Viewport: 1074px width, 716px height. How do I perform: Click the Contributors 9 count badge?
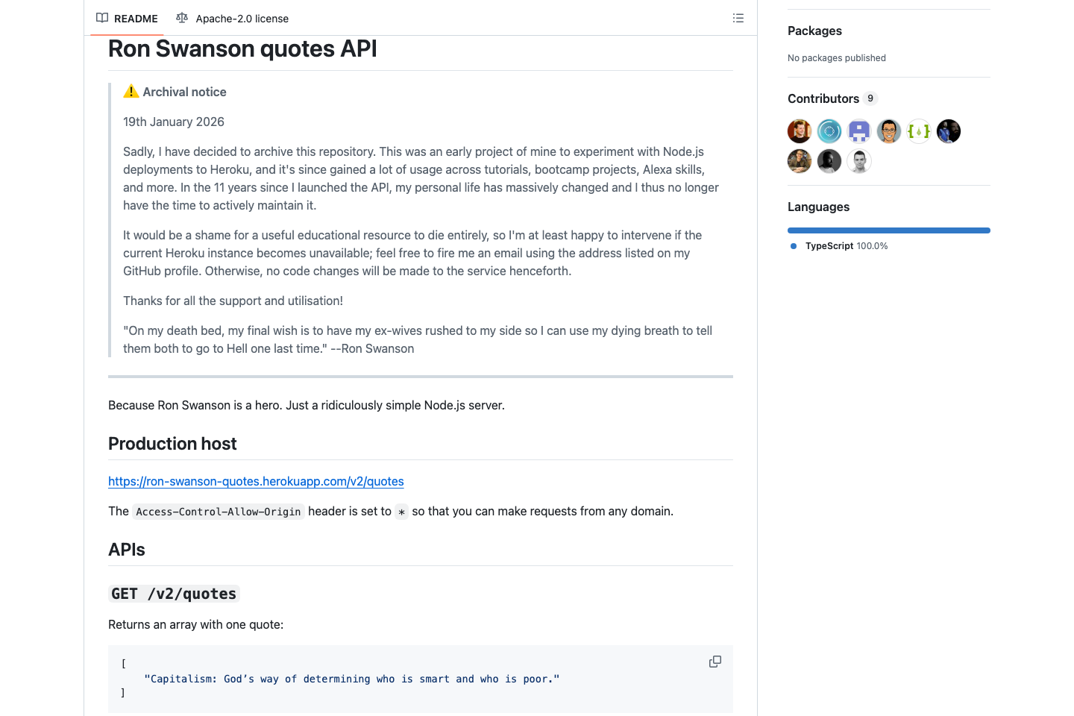(870, 98)
